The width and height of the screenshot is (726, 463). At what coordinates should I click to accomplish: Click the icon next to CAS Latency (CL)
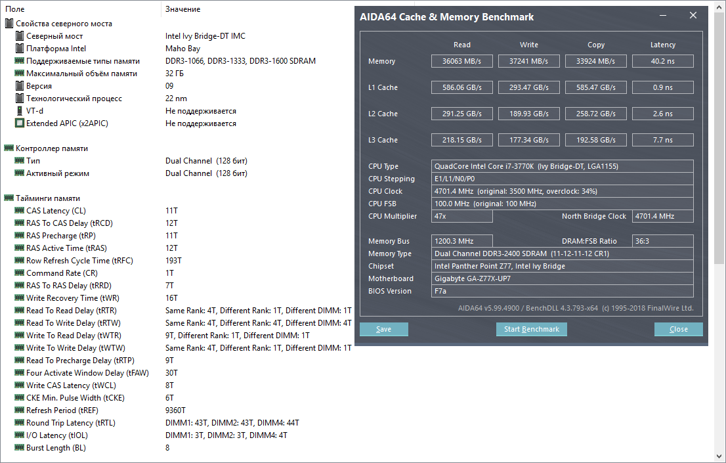(x=20, y=210)
